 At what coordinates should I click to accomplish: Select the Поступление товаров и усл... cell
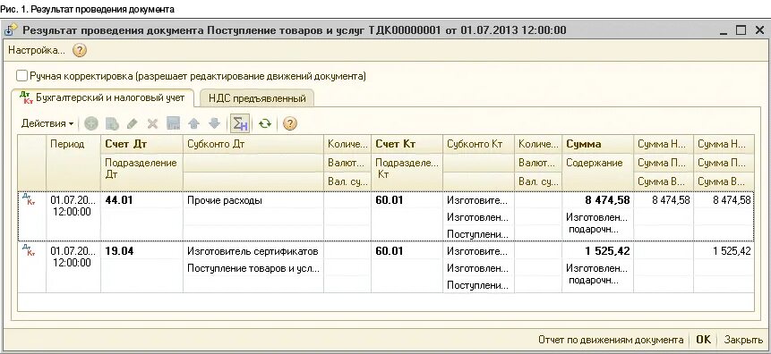(x=253, y=268)
